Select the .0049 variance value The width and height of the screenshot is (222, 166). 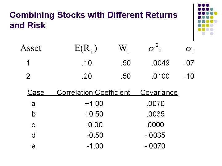[160, 63]
